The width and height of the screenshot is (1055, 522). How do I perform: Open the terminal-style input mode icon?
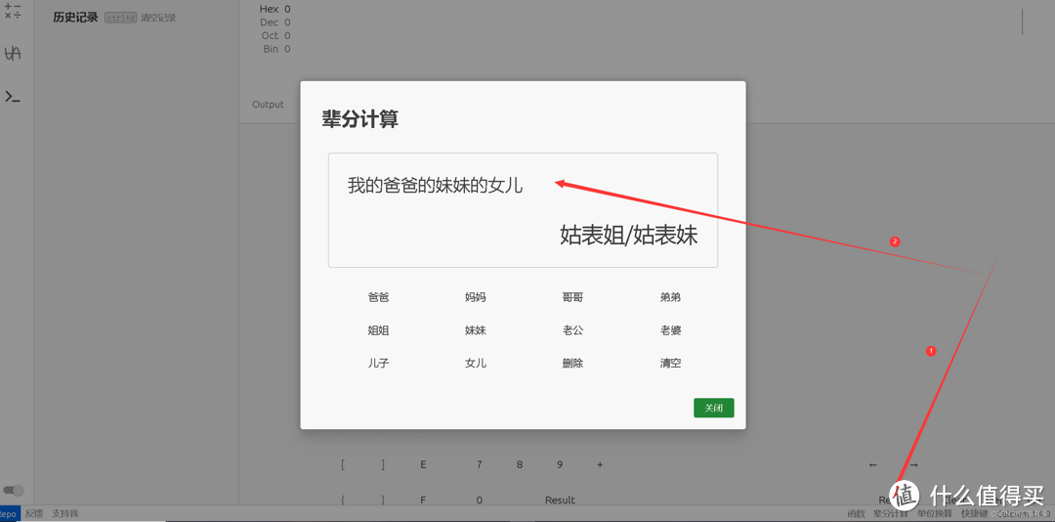click(x=13, y=97)
